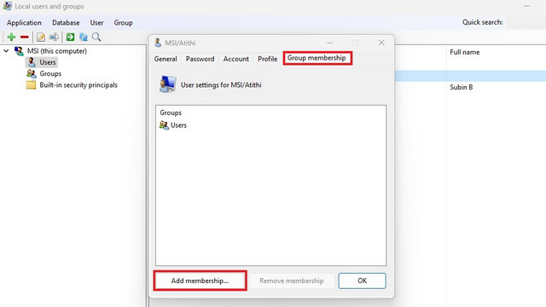
Task: Click OK to confirm dialog
Action: (x=362, y=281)
